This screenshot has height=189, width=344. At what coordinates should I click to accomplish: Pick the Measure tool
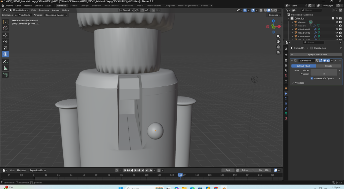click(x=5, y=68)
